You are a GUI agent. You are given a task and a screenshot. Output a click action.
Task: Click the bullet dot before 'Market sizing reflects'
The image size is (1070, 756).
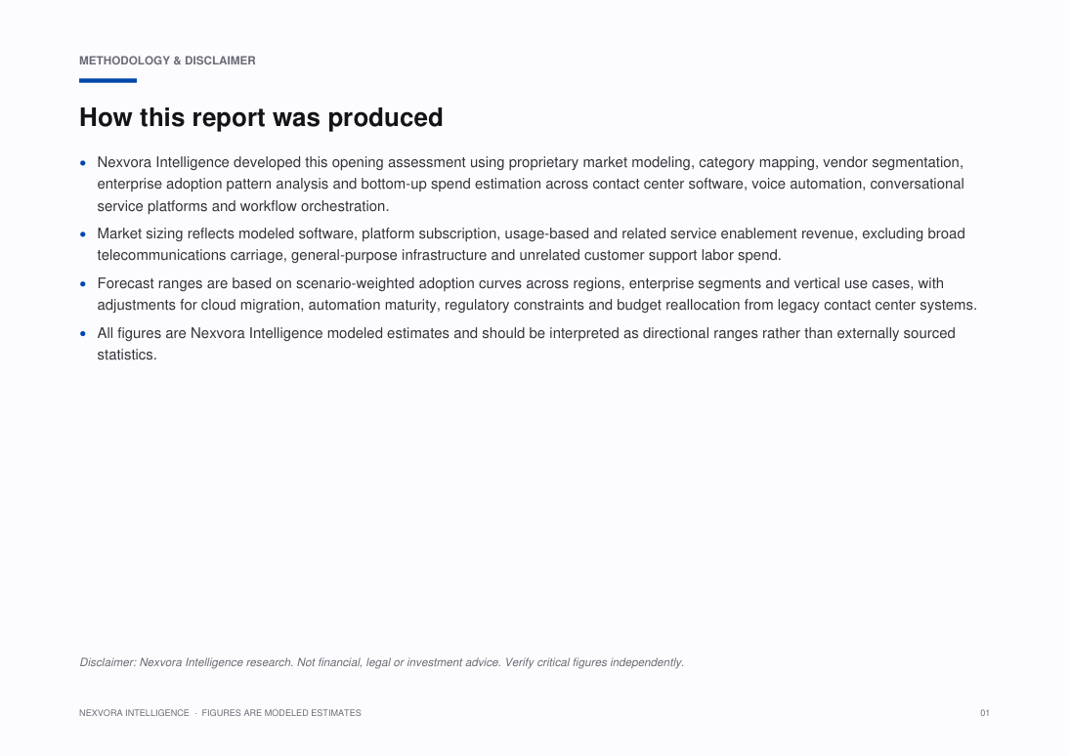tap(83, 234)
